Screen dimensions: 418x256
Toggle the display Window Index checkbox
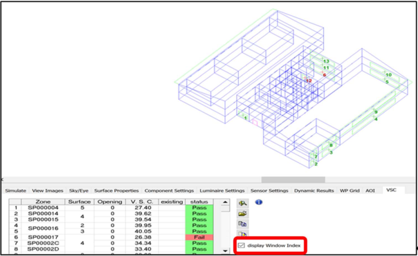click(242, 246)
